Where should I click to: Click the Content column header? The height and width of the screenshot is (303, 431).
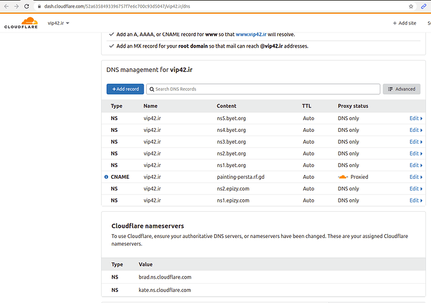point(227,106)
